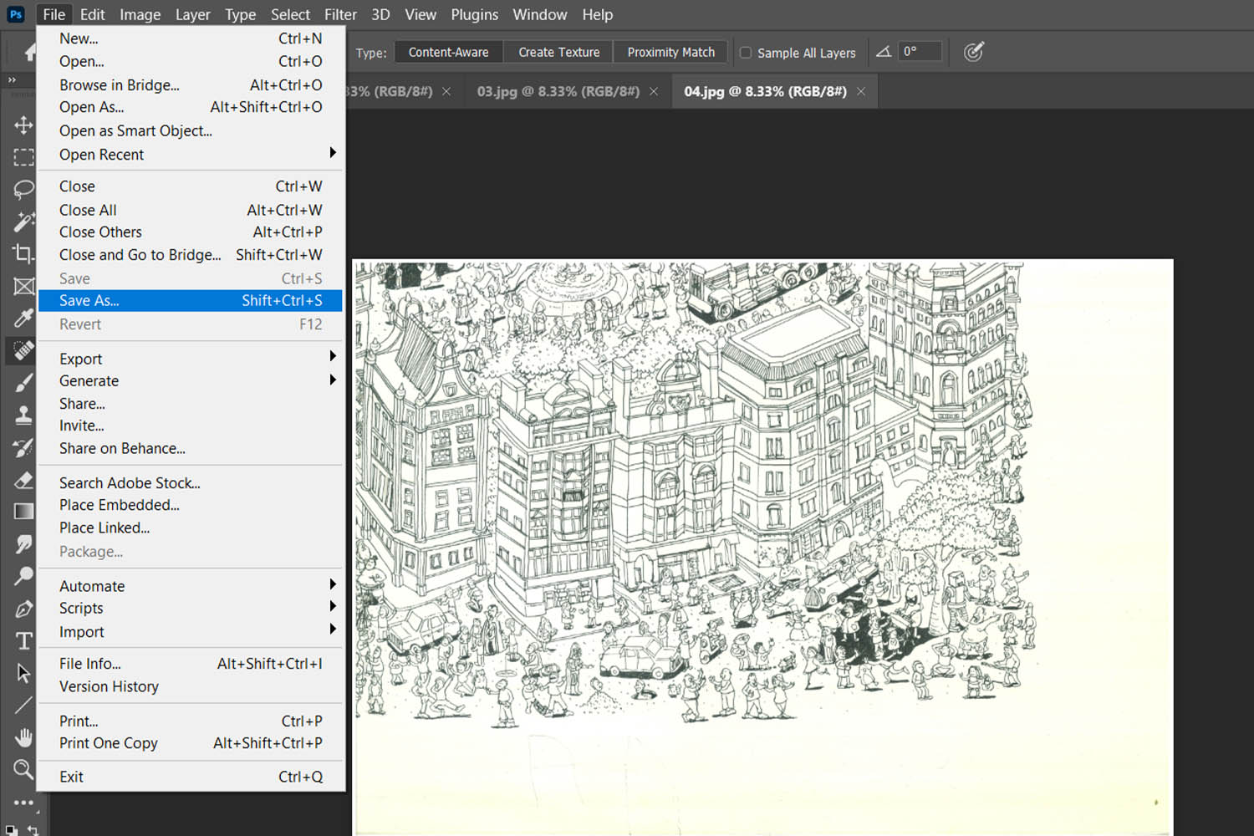
Task: Select the Hand tool
Action: 23,737
